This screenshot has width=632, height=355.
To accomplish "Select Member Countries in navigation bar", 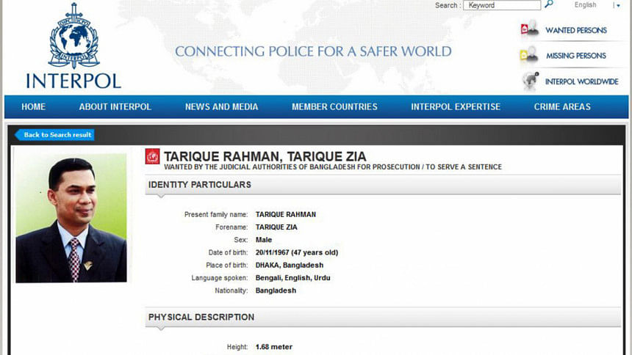I will coord(334,107).
